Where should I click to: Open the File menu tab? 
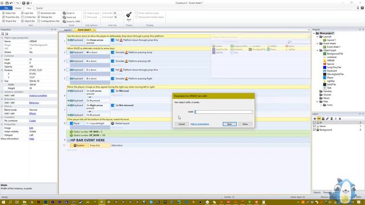click(x=6, y=8)
